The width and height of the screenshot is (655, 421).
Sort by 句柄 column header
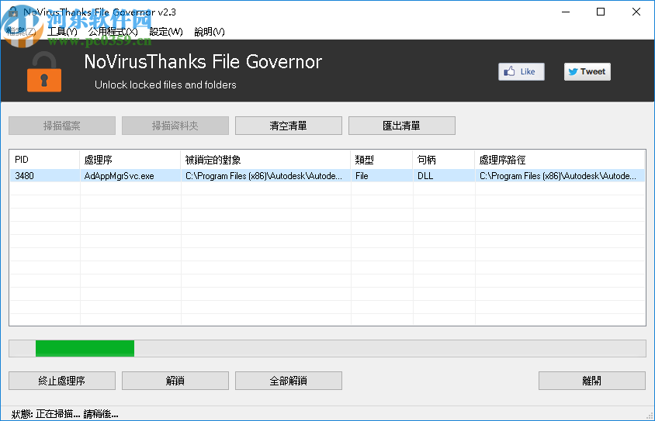tap(444, 160)
